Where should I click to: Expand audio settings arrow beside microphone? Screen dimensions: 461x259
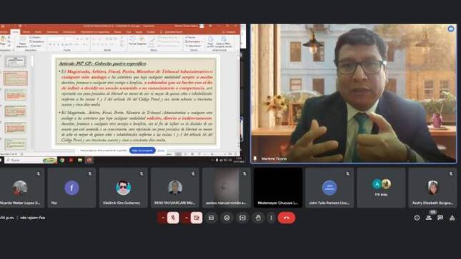pos(162,218)
